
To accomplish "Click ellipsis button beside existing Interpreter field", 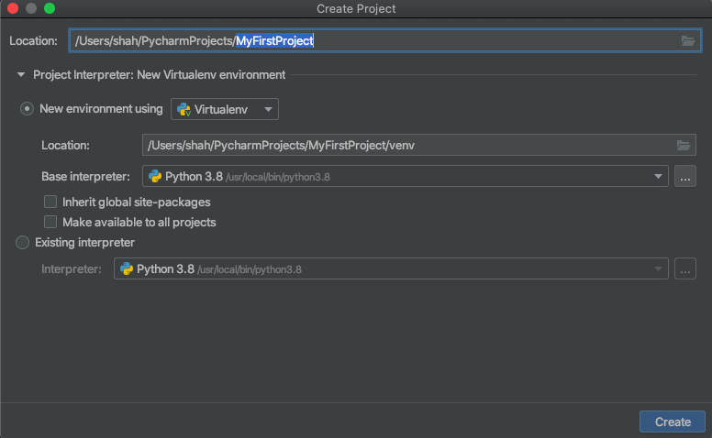I will point(685,268).
